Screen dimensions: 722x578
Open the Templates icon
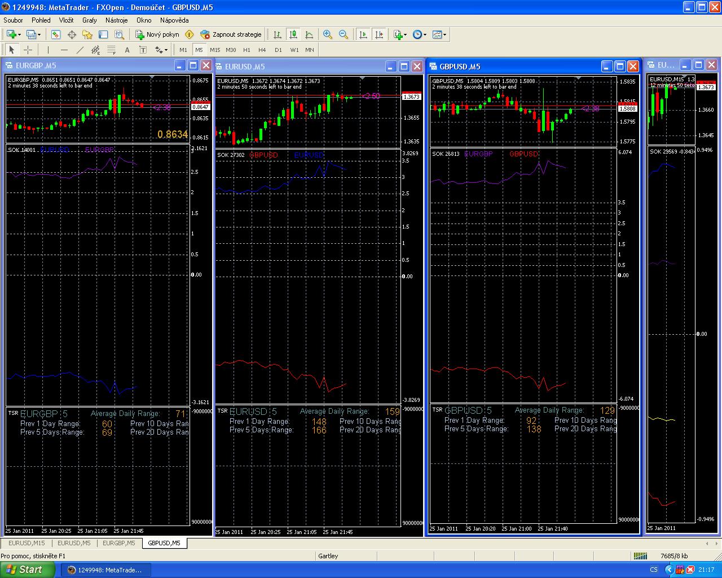point(437,34)
